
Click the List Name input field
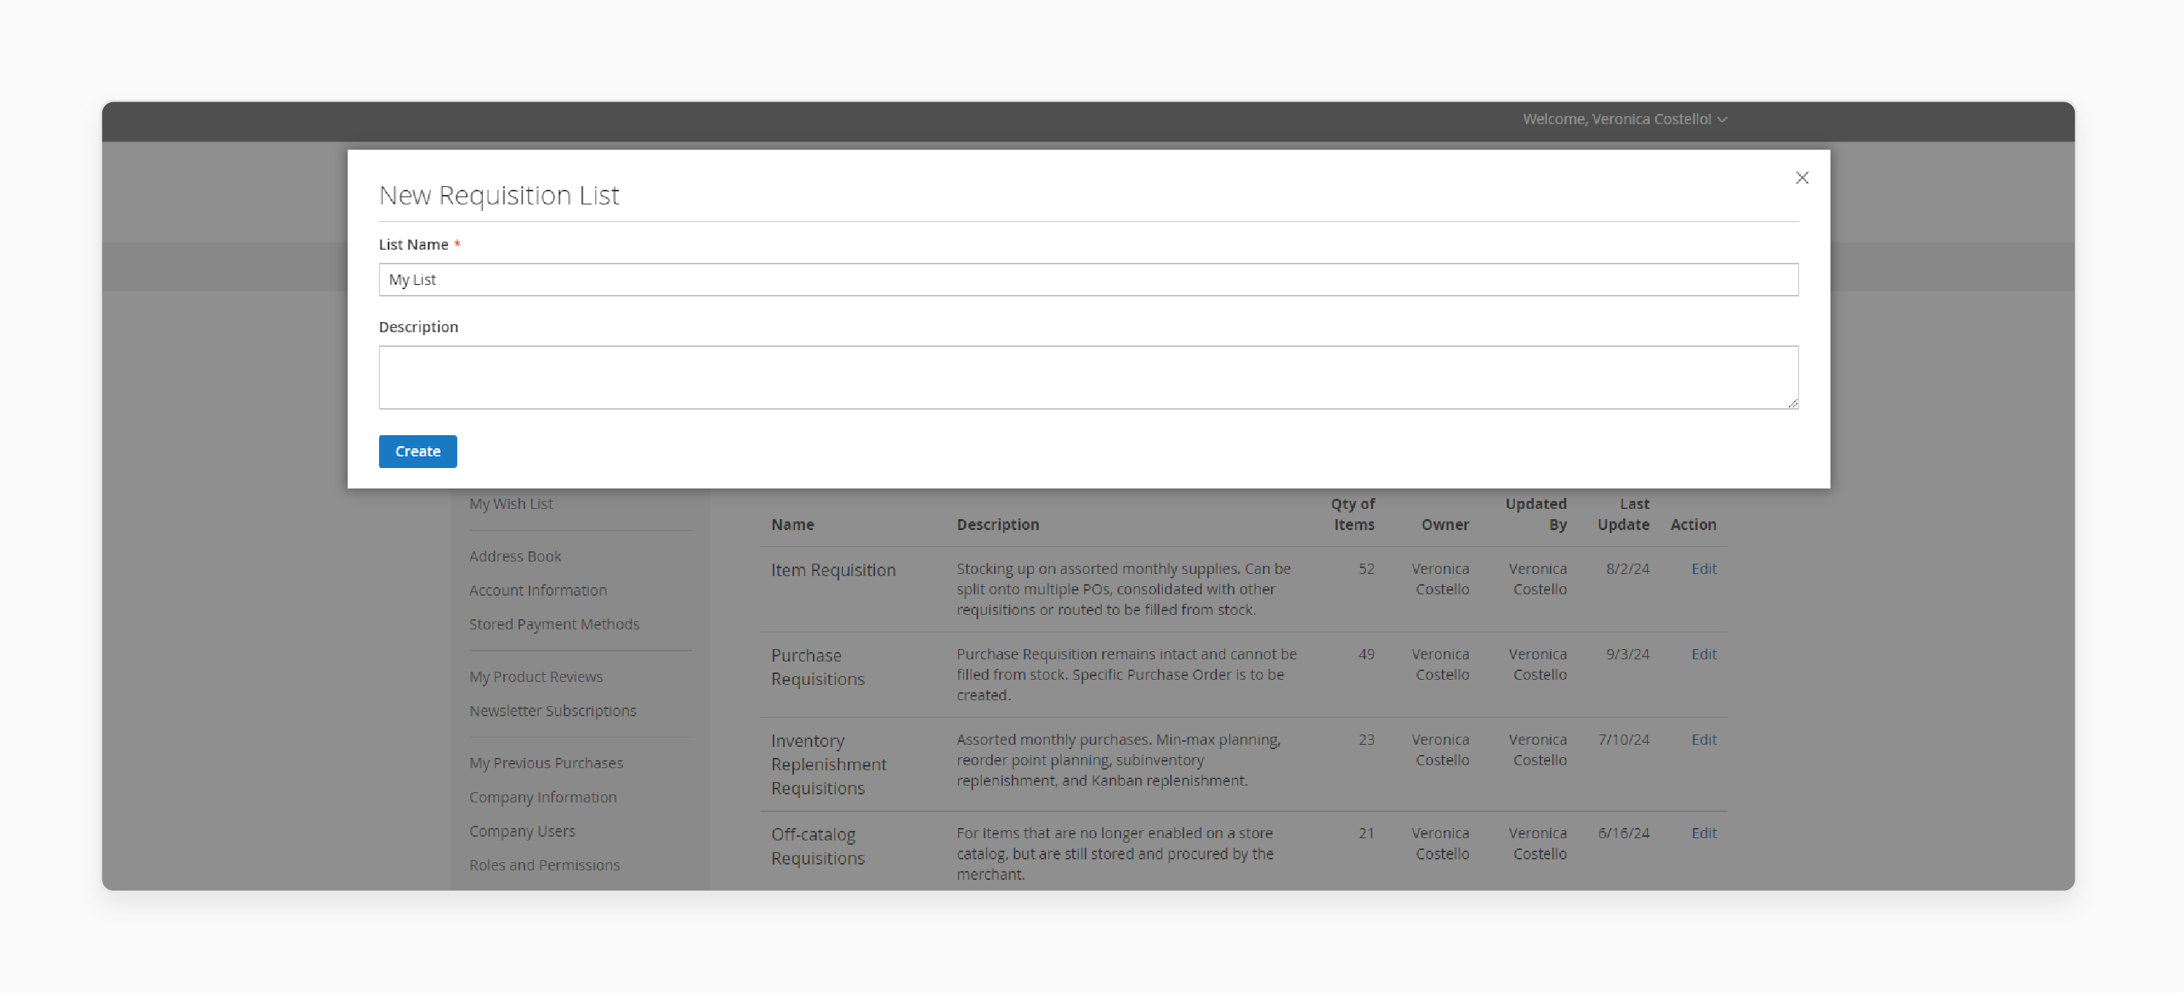tap(1088, 279)
